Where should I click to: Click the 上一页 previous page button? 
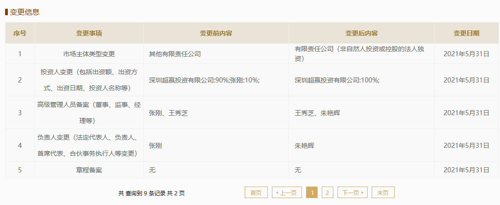click(287, 193)
